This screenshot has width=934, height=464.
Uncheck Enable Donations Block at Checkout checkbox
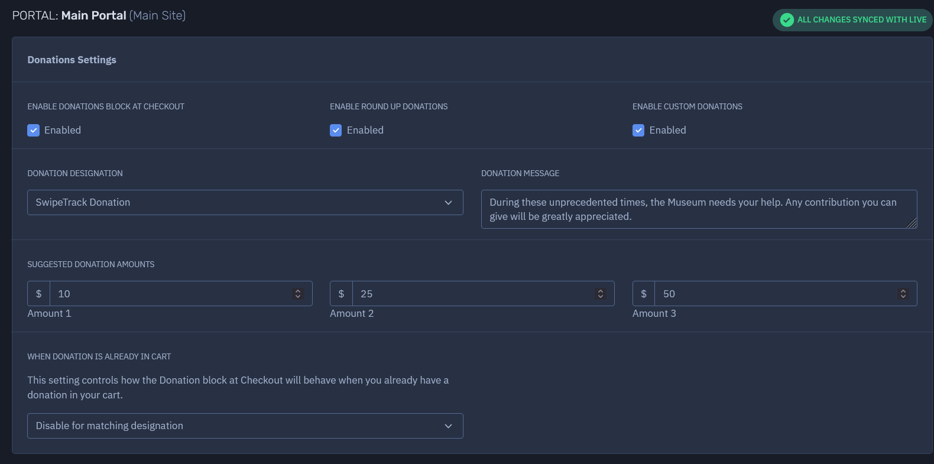coord(34,130)
